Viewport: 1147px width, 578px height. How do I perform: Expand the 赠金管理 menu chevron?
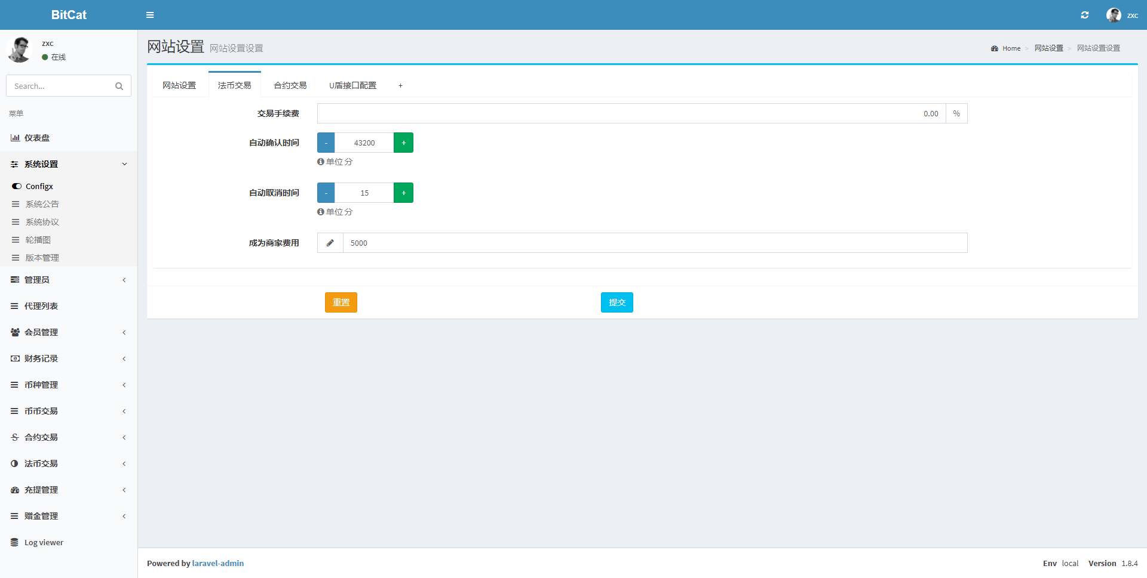[x=124, y=516]
